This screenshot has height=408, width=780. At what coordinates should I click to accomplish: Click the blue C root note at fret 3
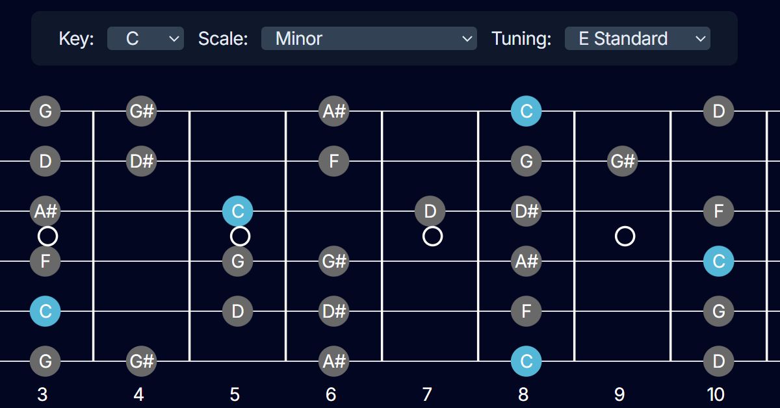pos(45,311)
